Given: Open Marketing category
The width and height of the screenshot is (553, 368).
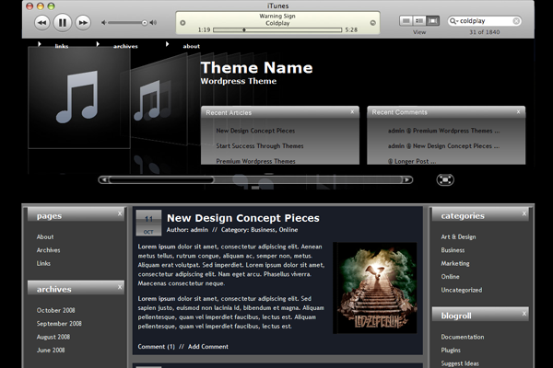Looking at the screenshot, I should (455, 263).
